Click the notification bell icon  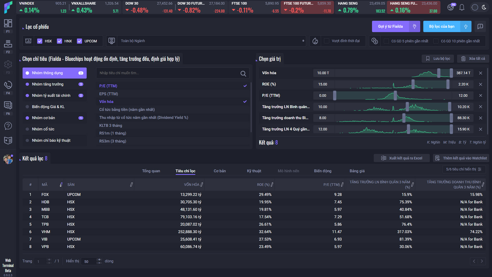pyautogui.click(x=462, y=7)
